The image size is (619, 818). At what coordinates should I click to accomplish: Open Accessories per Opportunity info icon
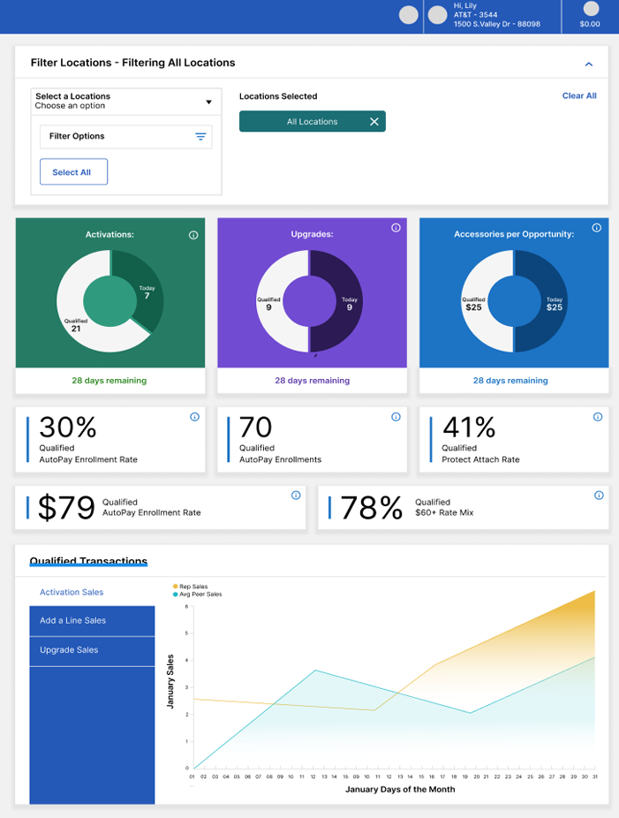point(597,228)
